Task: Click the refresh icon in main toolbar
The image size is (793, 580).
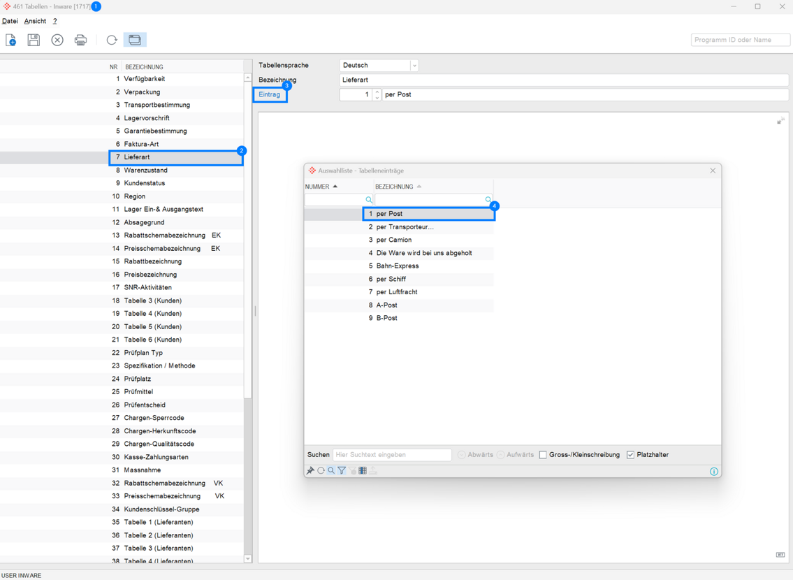Action: click(112, 40)
